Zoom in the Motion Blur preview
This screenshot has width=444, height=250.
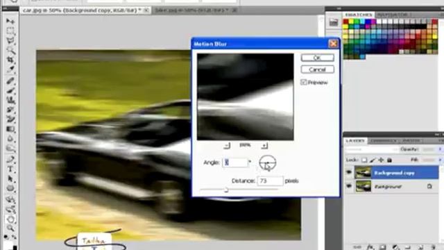click(x=264, y=145)
